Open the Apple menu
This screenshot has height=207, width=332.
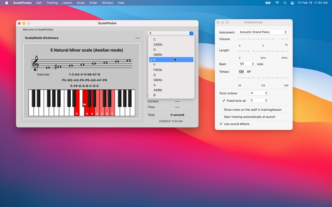tap(7, 3)
